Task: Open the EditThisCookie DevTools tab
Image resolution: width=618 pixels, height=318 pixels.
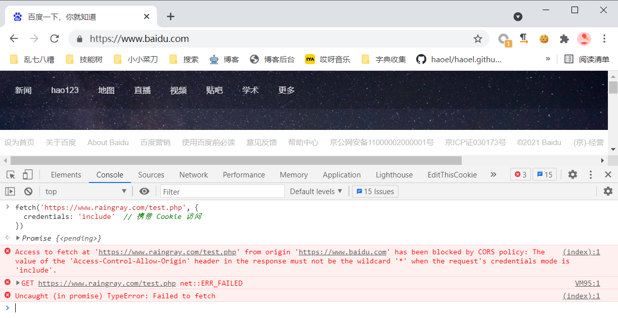Action: click(452, 174)
